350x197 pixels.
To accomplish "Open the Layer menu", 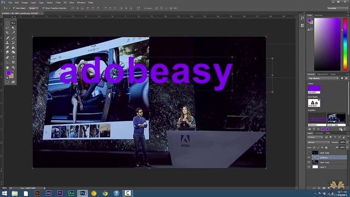I will [x=33, y=2].
